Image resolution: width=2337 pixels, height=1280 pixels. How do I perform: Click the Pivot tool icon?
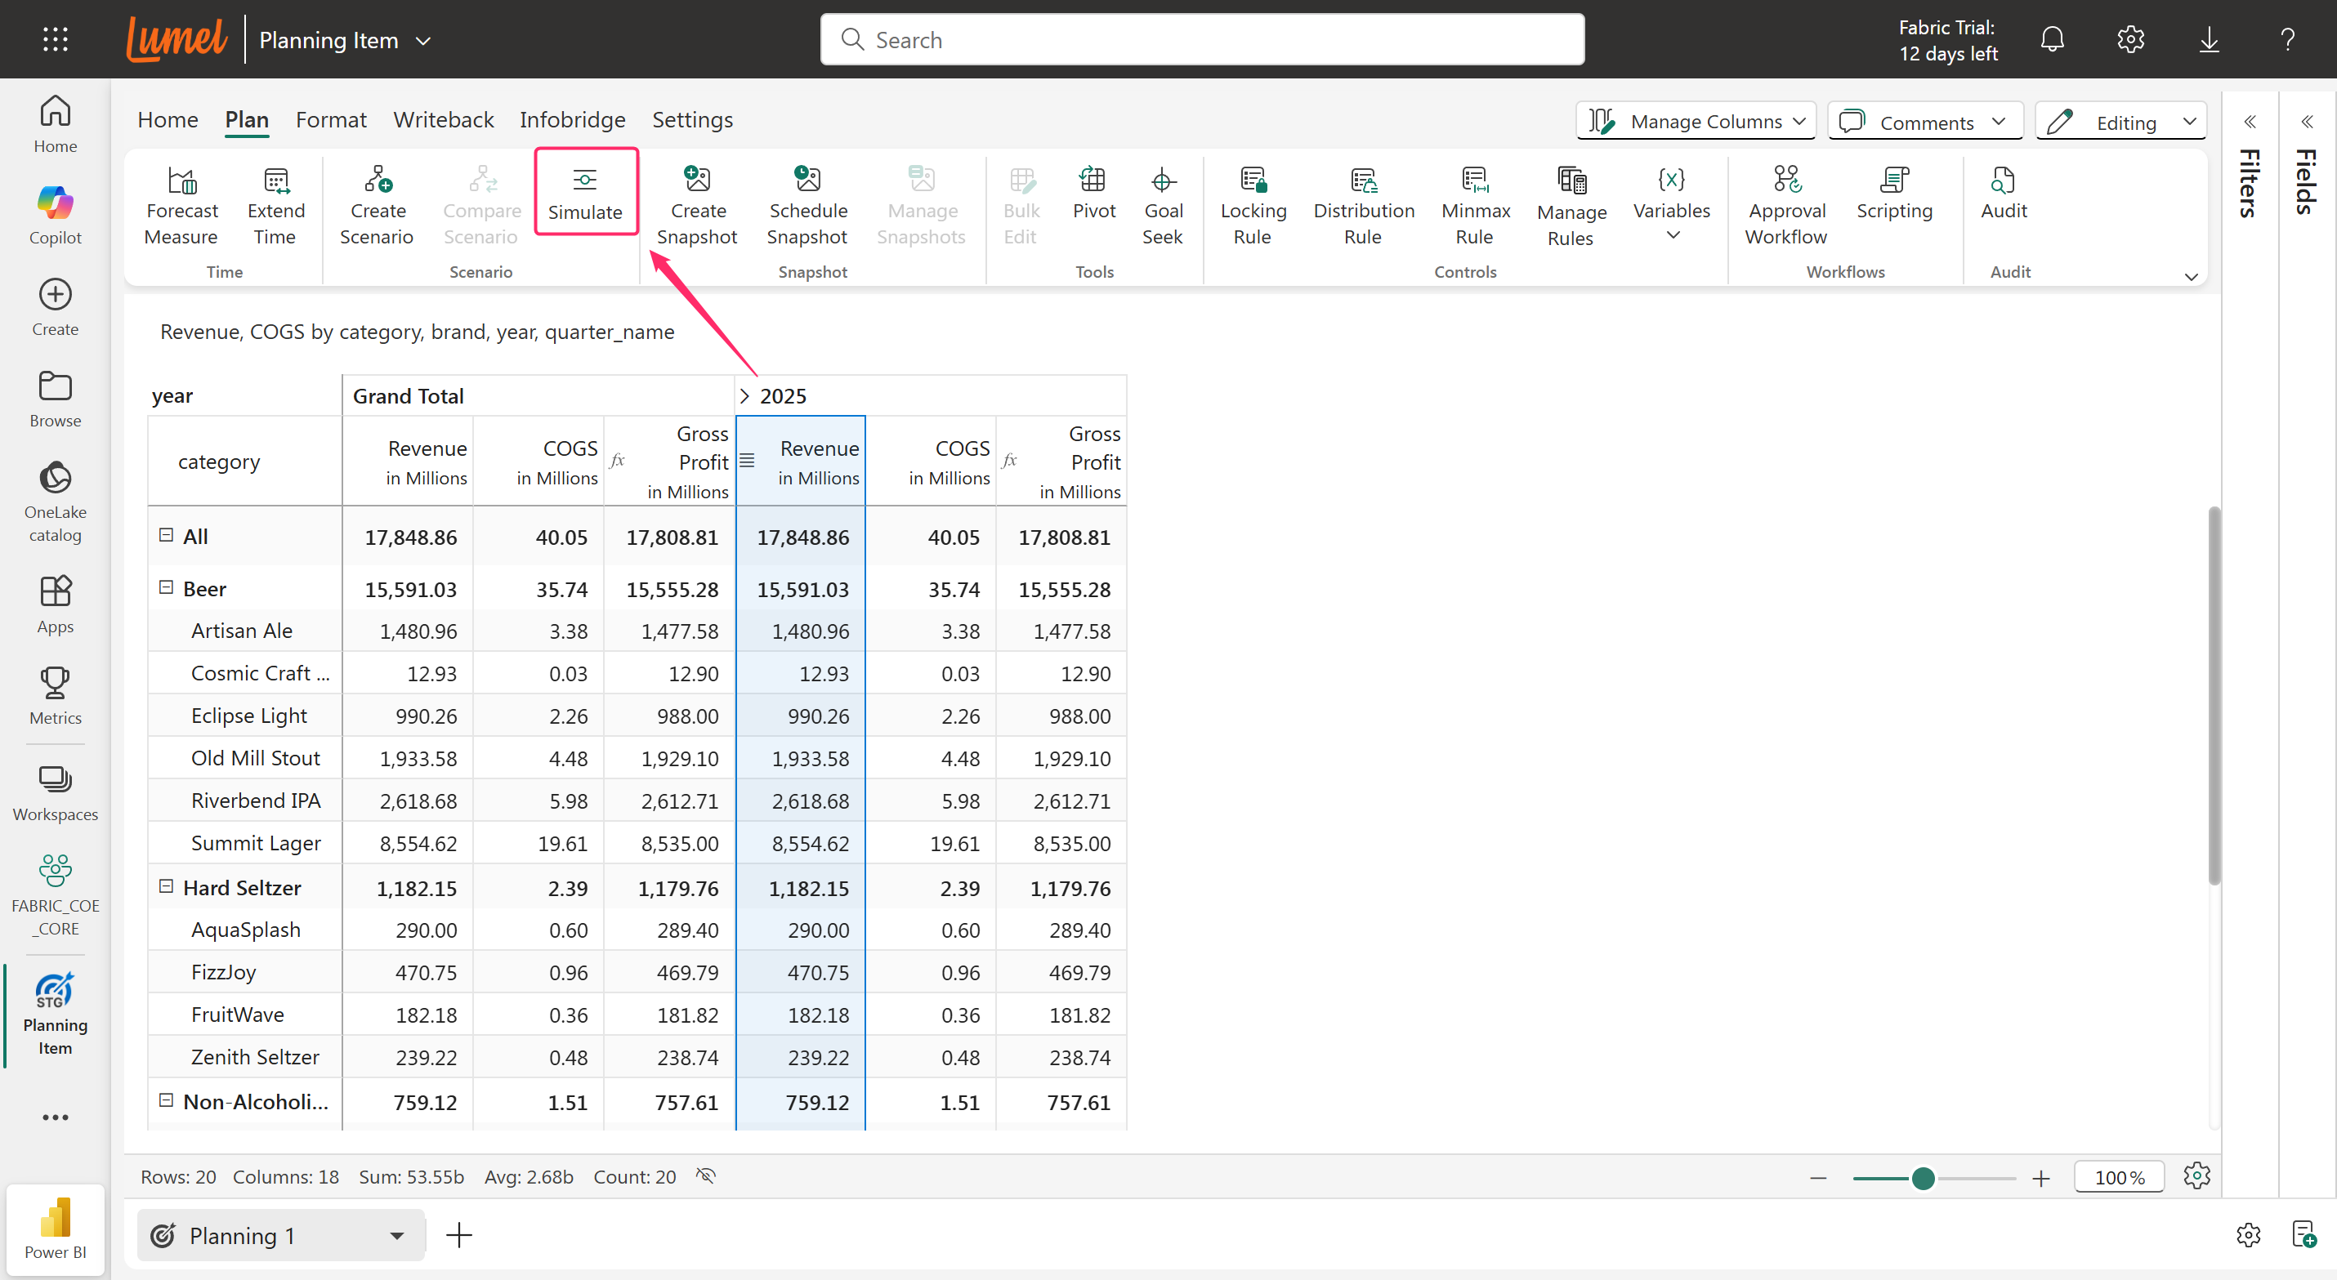click(x=1093, y=180)
